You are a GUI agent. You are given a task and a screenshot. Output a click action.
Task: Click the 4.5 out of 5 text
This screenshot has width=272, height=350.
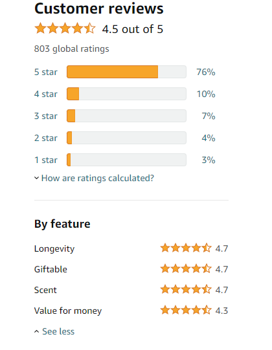tap(133, 29)
